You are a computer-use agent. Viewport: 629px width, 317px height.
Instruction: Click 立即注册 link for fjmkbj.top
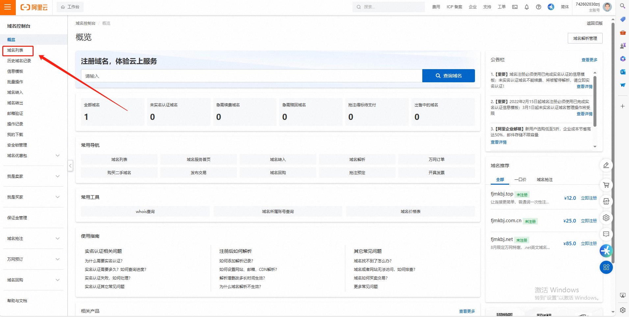click(589, 198)
